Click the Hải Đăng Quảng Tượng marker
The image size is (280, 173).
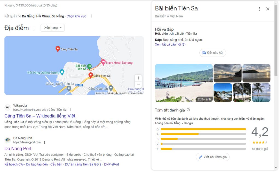coord(62,72)
